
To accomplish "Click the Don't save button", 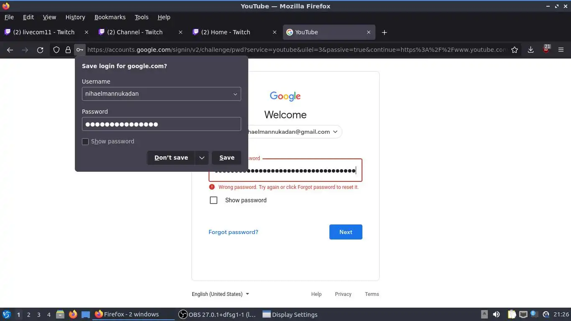I will click(x=171, y=158).
